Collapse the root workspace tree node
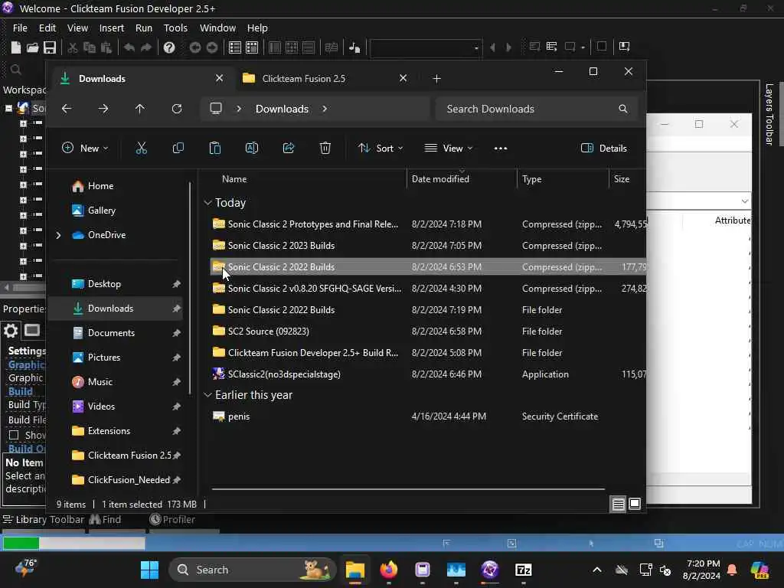The width and height of the screenshot is (784, 588). (x=8, y=108)
